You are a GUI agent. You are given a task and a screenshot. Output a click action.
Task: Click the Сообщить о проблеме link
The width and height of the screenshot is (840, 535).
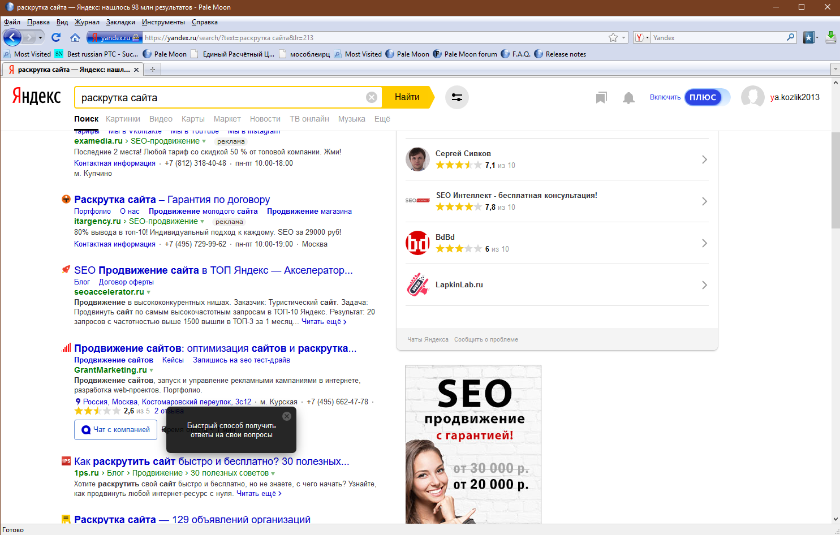(x=486, y=339)
